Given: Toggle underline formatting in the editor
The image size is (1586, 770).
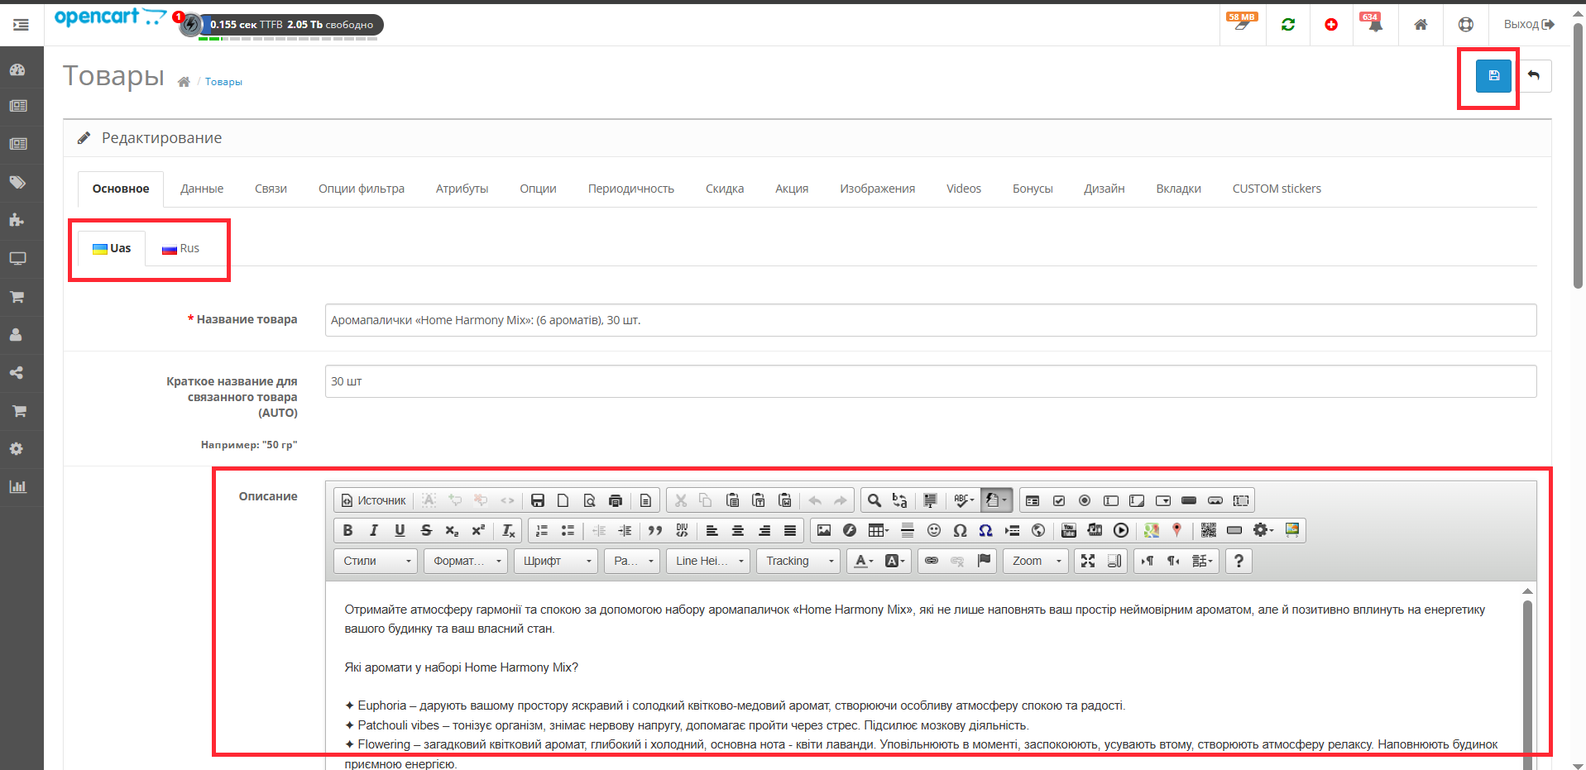Looking at the screenshot, I should pos(400,530).
